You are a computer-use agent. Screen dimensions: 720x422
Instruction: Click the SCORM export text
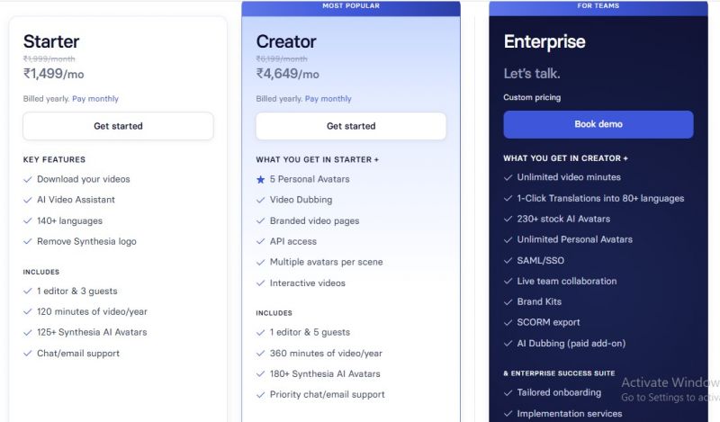(548, 322)
